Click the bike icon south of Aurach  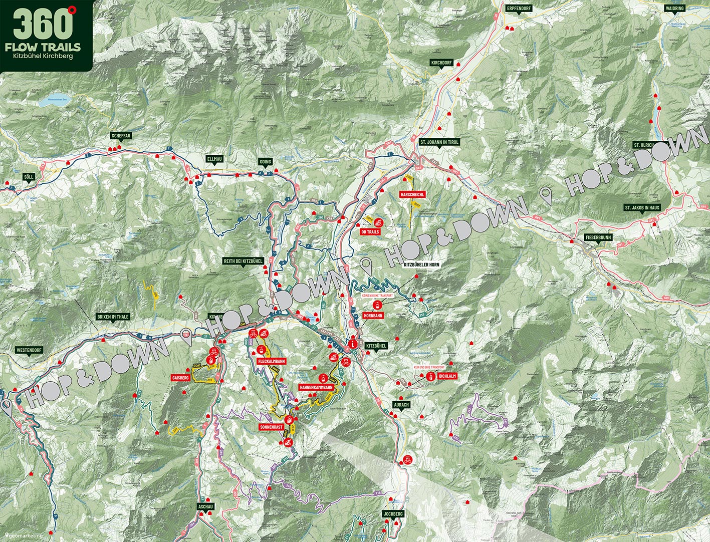pyautogui.click(x=409, y=458)
